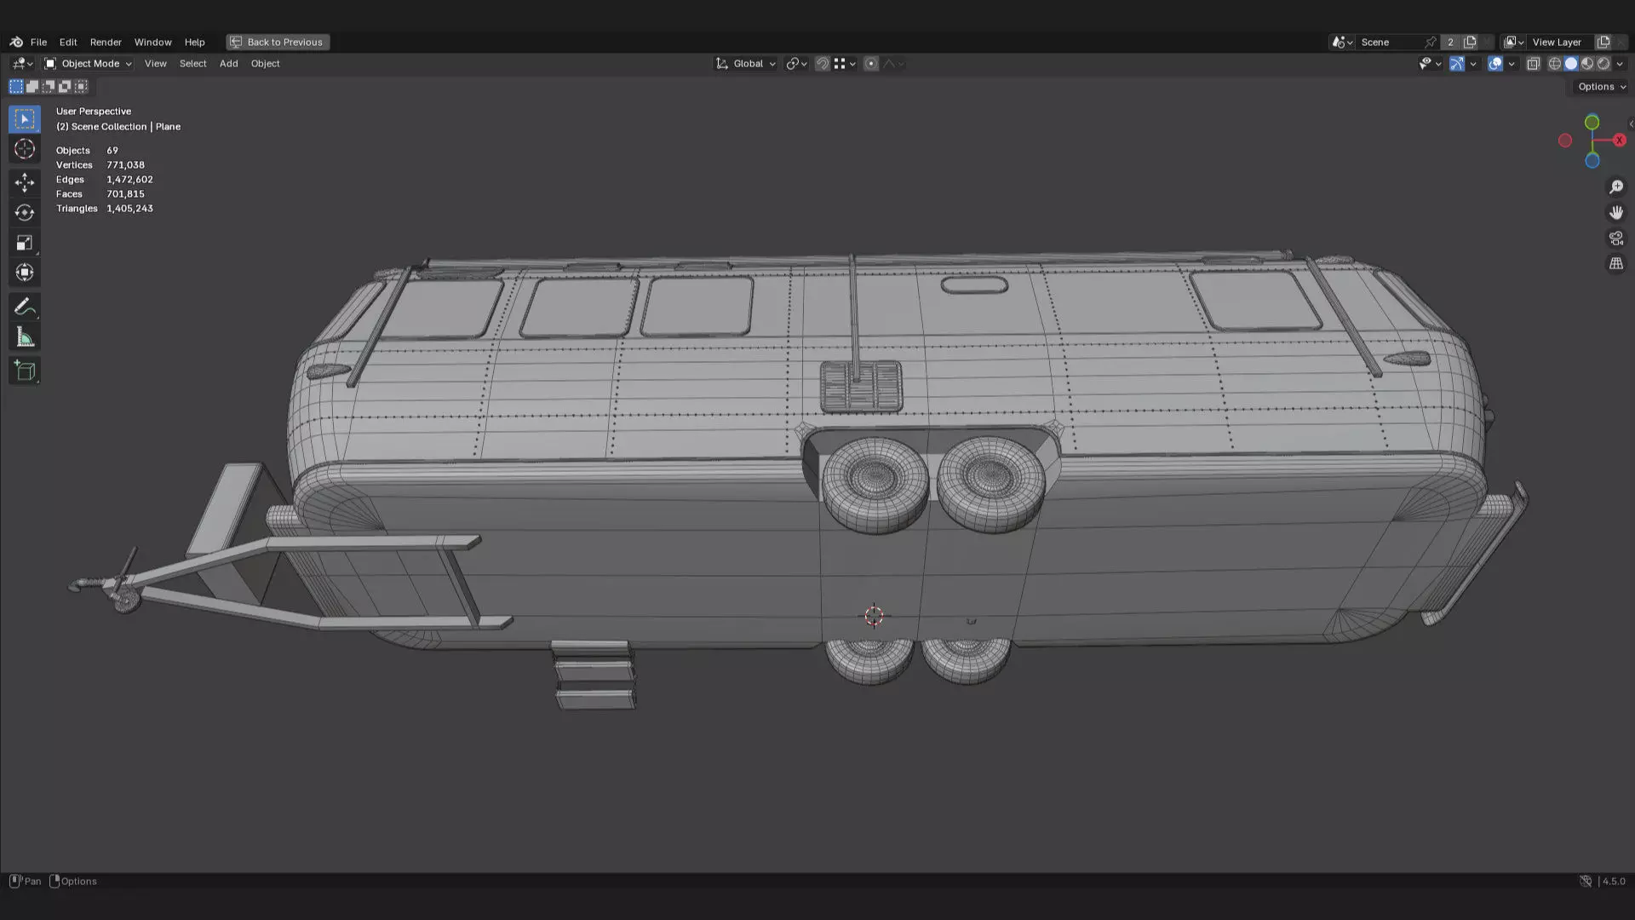
Task: Click the negative X axis gizmo circle
Action: (1565, 141)
